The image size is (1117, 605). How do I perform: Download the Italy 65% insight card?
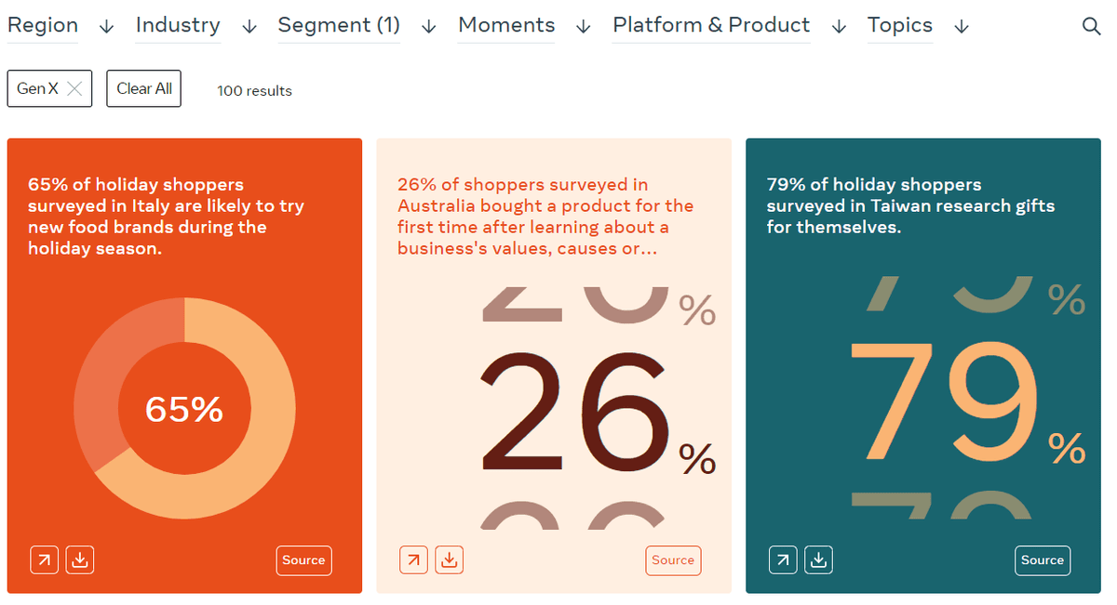point(80,560)
